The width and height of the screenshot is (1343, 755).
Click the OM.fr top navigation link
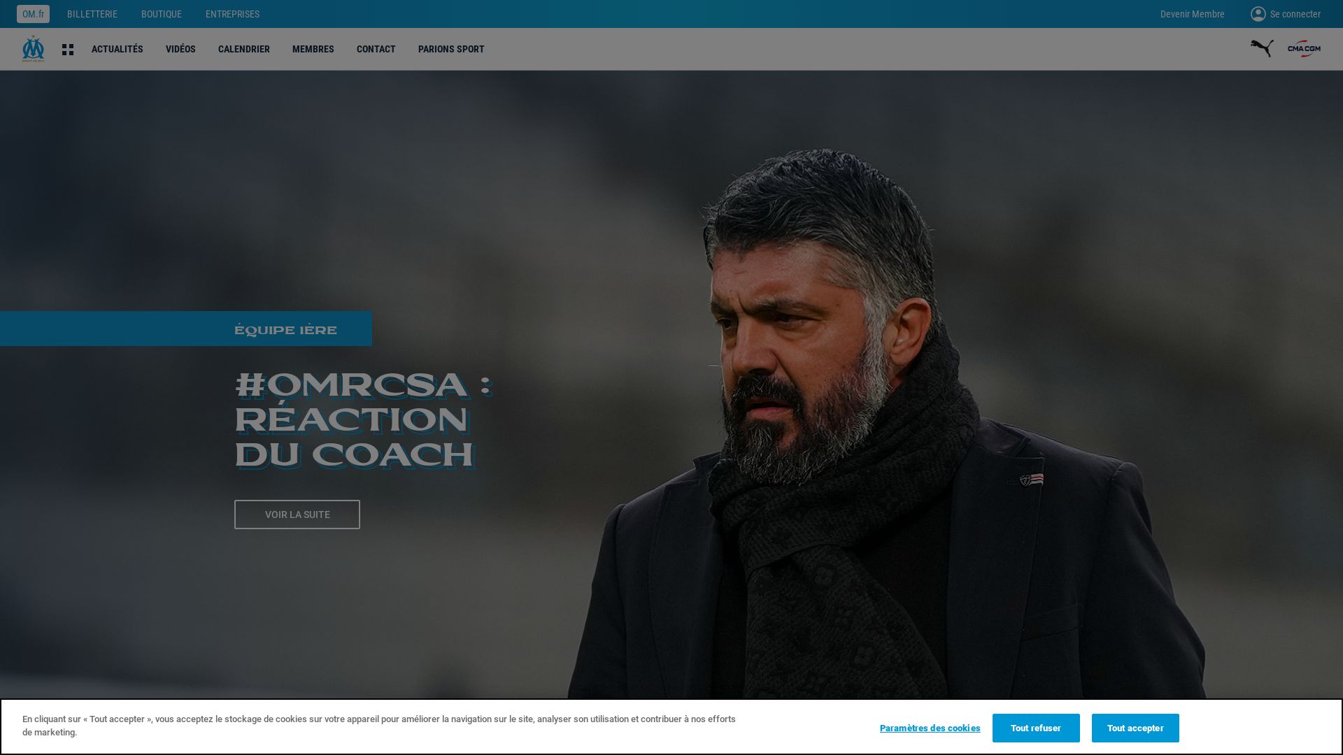[33, 14]
